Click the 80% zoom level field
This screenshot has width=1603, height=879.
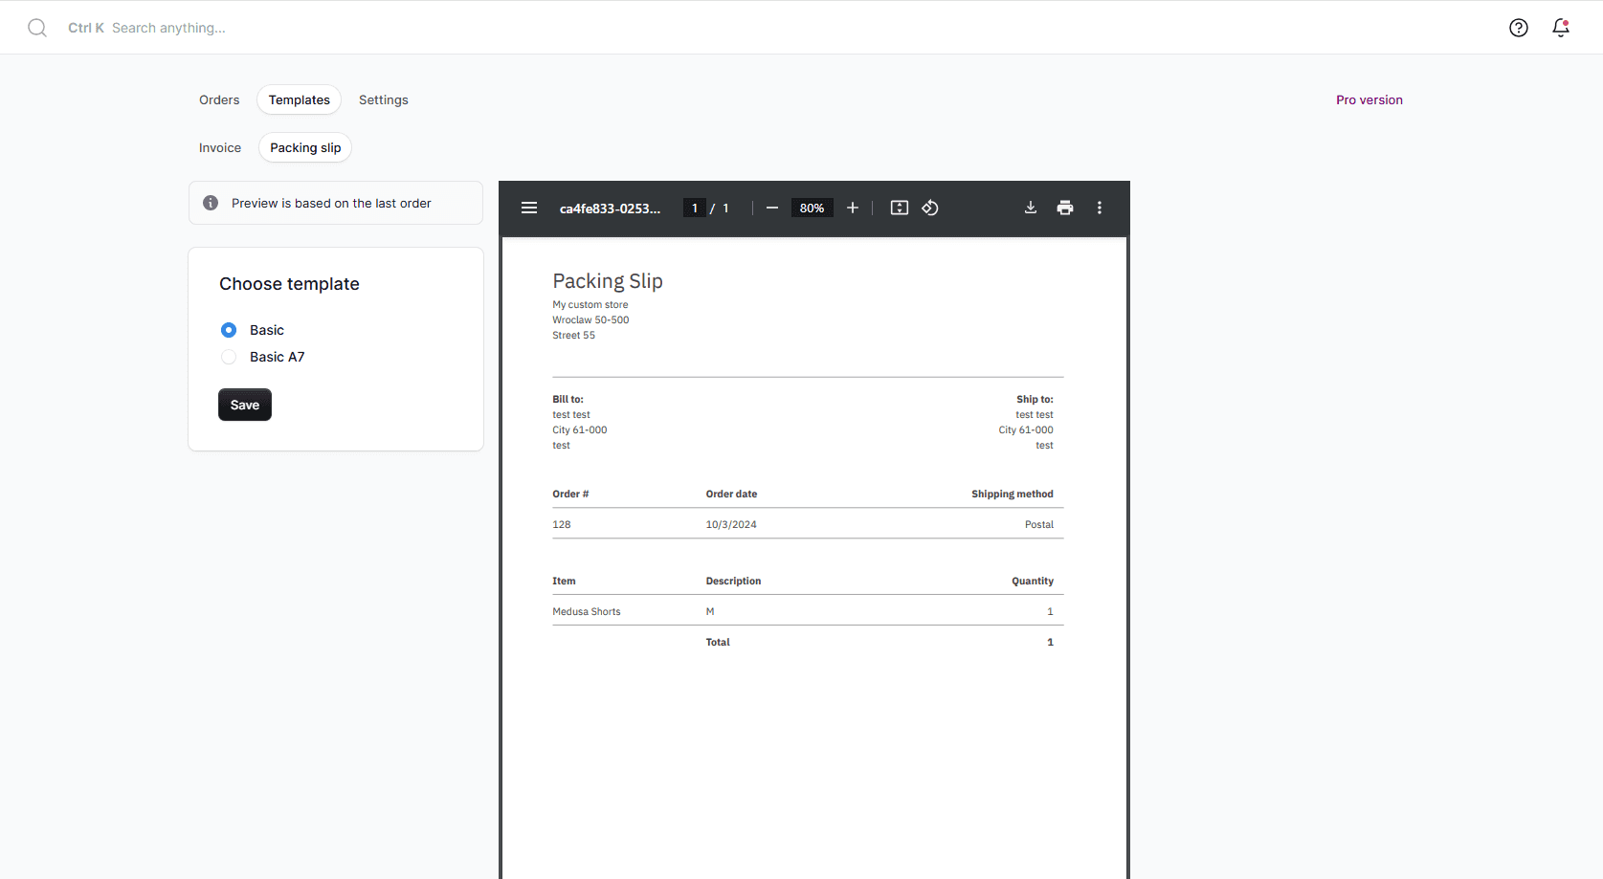812,208
